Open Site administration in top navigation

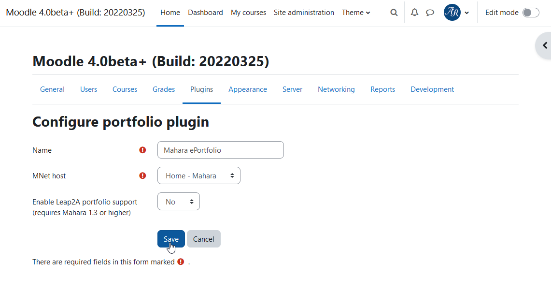pos(304,13)
